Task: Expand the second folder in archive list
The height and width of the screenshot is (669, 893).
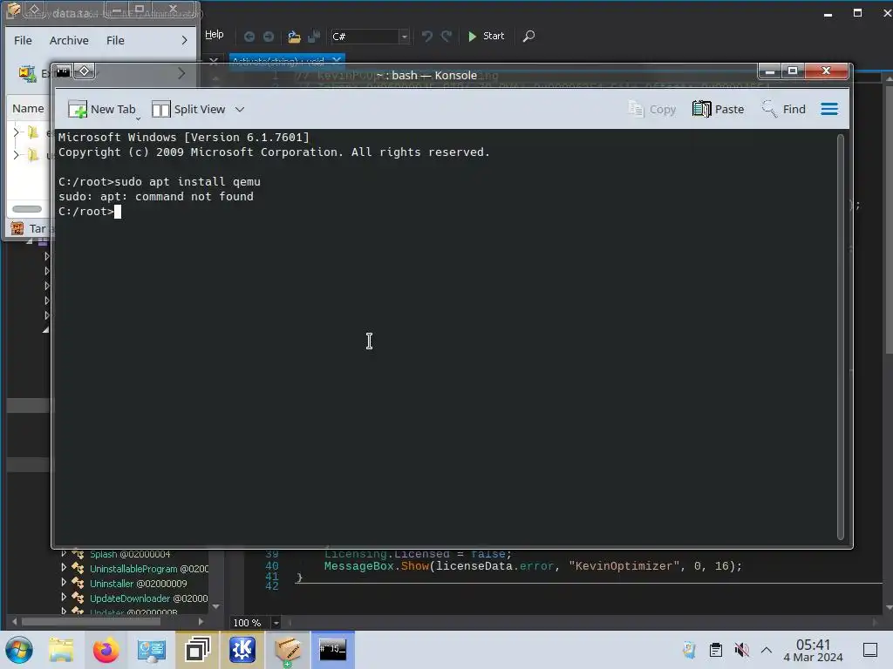Action: coord(16,155)
